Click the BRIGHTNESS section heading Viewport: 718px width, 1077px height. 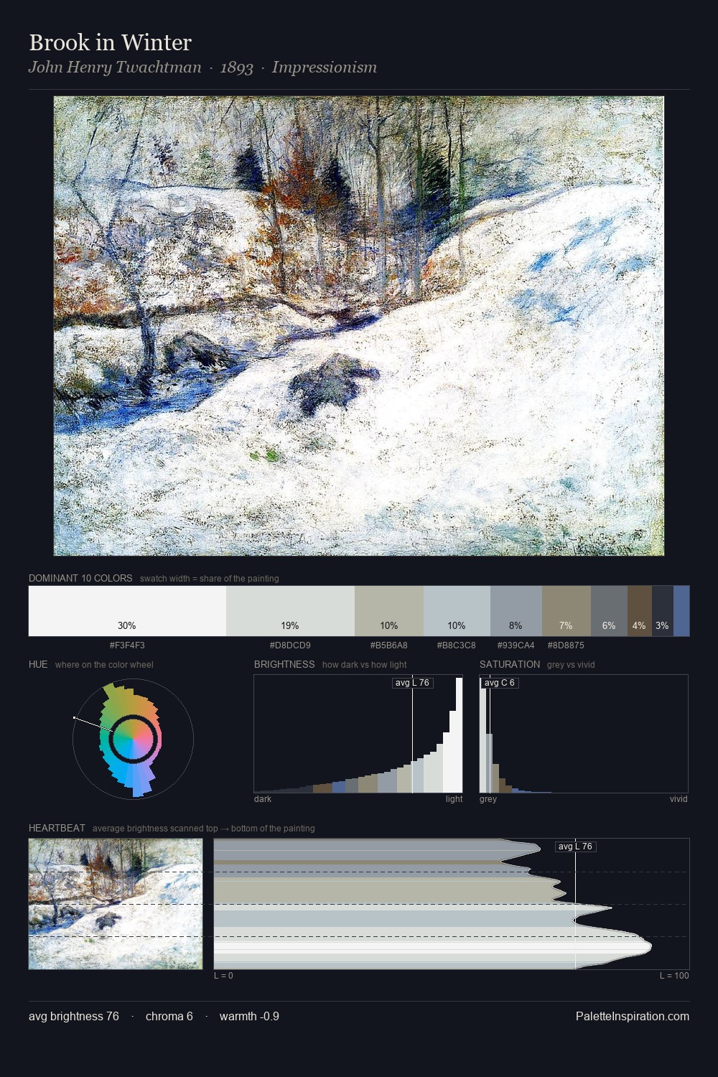point(284,664)
